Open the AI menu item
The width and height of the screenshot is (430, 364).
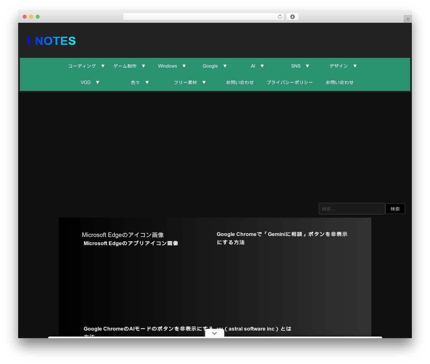click(253, 66)
